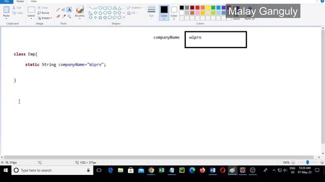
Task: Activate the Color 1 button
Action: pos(164,13)
